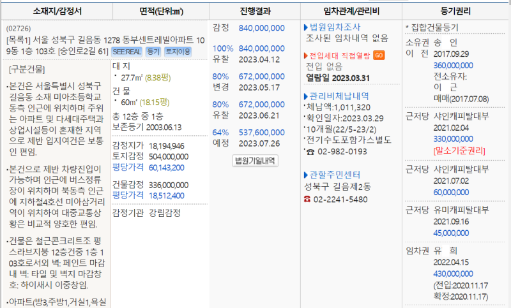Click the 60㎡ (18.15평) building area

145,103
